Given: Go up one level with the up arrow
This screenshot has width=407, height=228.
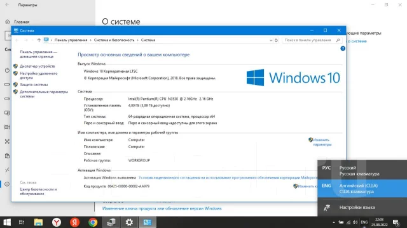Looking at the screenshot, I should [39, 40].
